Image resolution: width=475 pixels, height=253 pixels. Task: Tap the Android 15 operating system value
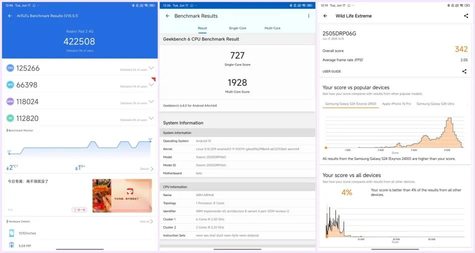(203, 141)
